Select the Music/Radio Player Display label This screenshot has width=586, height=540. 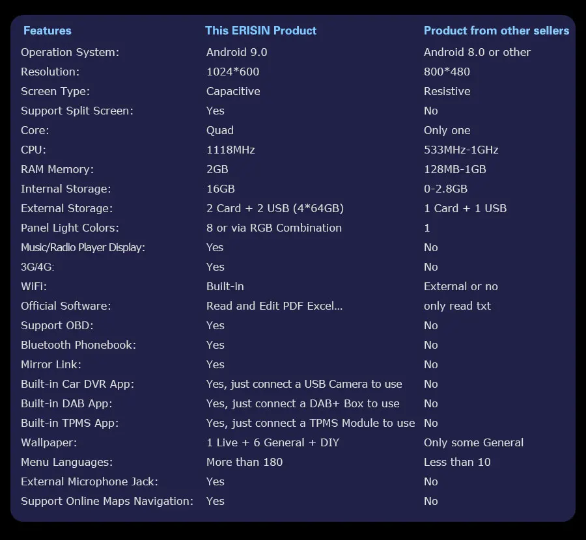click(83, 248)
